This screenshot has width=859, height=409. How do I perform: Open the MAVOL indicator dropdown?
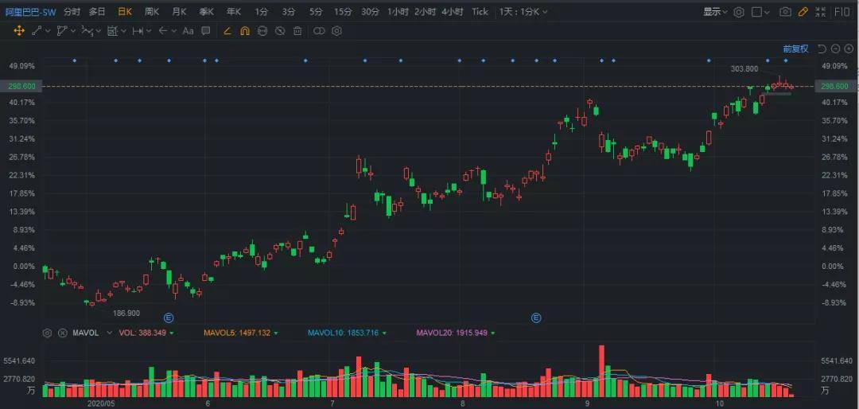pyautogui.click(x=87, y=333)
